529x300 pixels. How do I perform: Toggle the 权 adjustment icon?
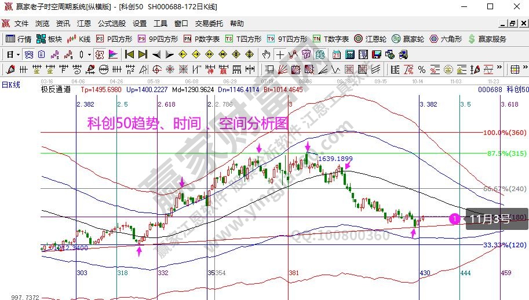(x=100, y=54)
